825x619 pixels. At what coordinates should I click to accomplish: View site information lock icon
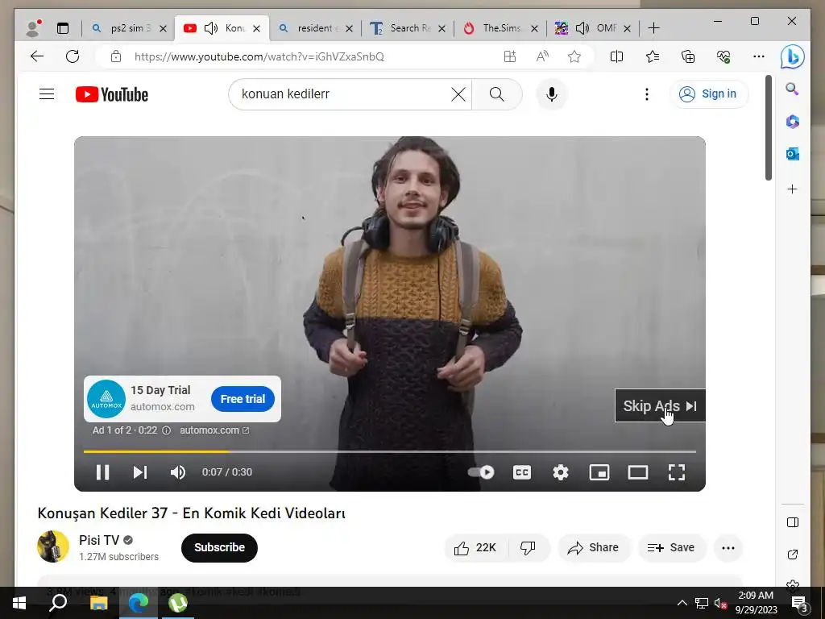click(x=116, y=56)
